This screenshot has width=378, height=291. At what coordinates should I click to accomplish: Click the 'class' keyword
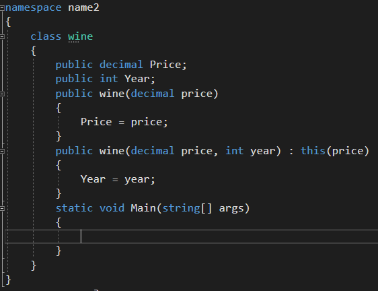tap(46, 36)
